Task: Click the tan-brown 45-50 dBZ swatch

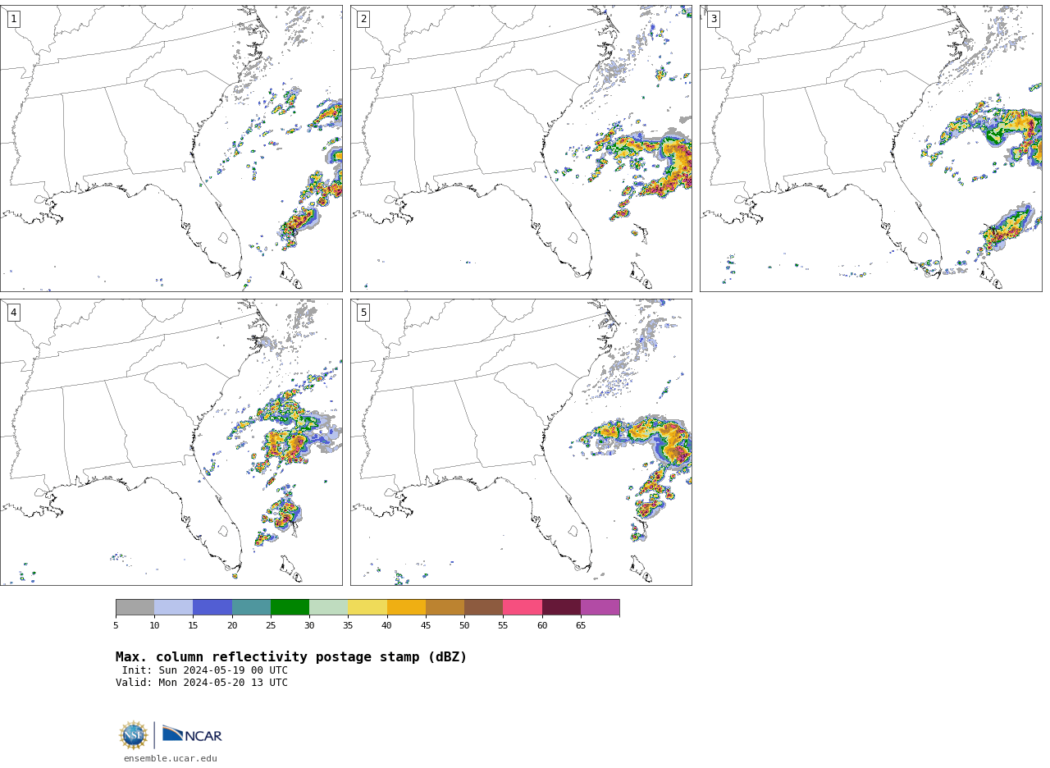Action: tap(445, 607)
